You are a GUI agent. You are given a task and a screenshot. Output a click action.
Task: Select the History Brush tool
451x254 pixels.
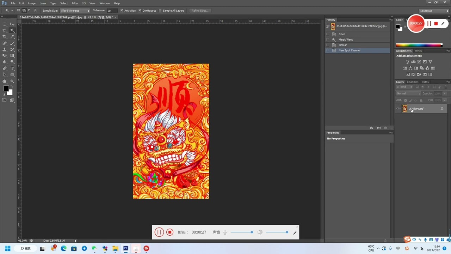click(x=12, y=49)
